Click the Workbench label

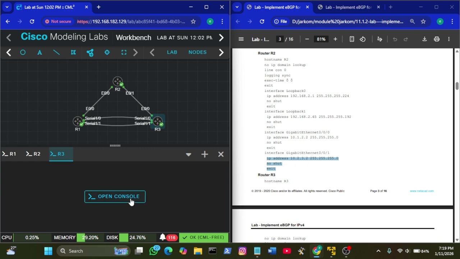[x=133, y=37]
